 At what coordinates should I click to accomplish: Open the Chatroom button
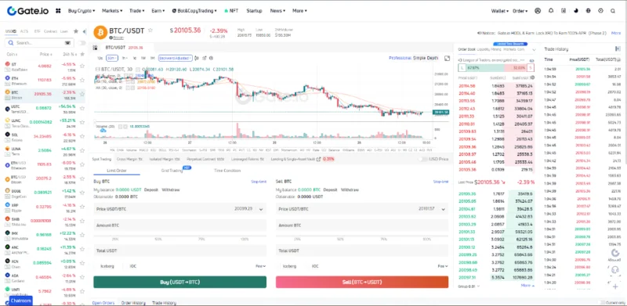[x=21, y=301]
